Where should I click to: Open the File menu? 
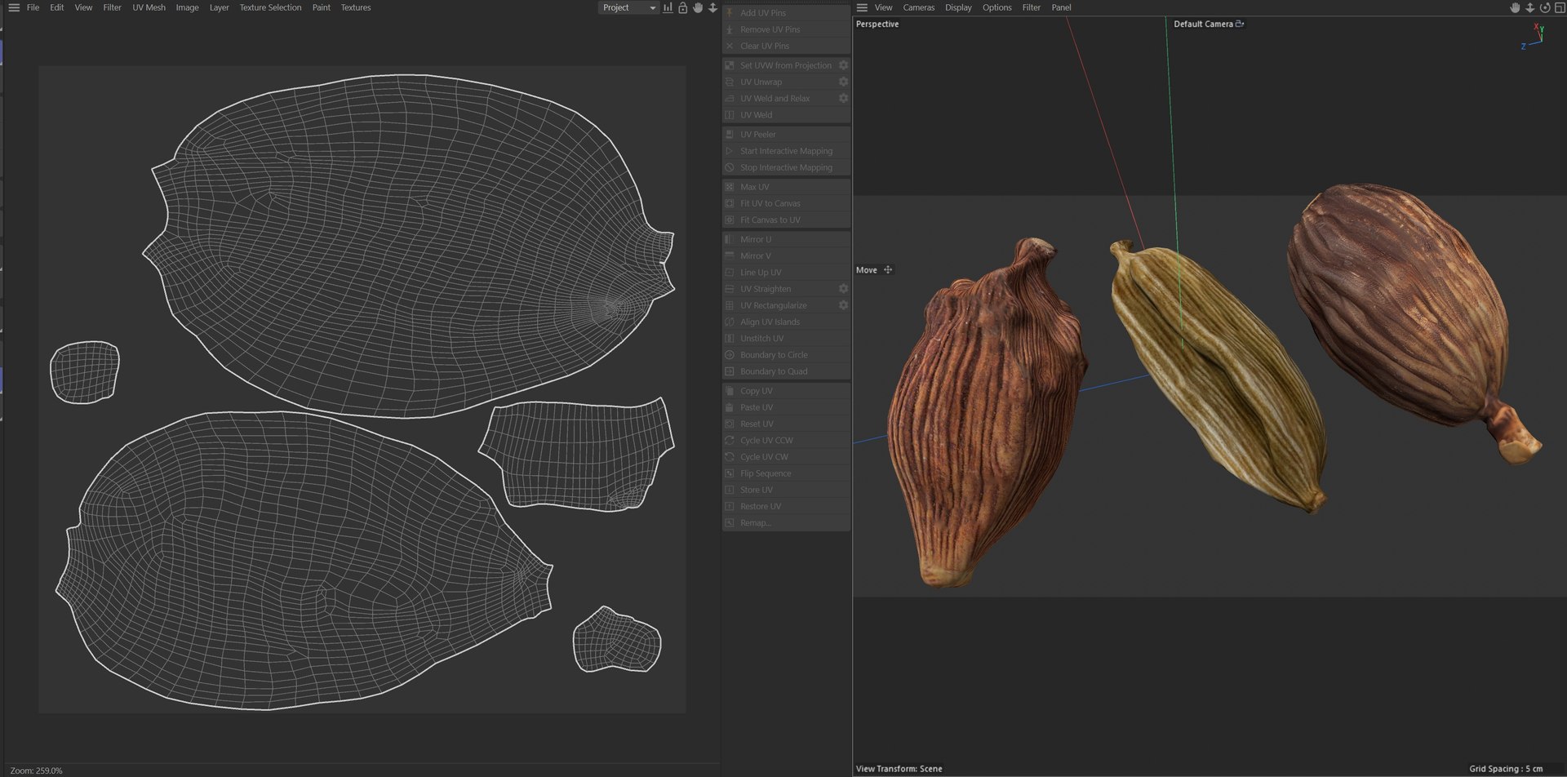pos(33,7)
